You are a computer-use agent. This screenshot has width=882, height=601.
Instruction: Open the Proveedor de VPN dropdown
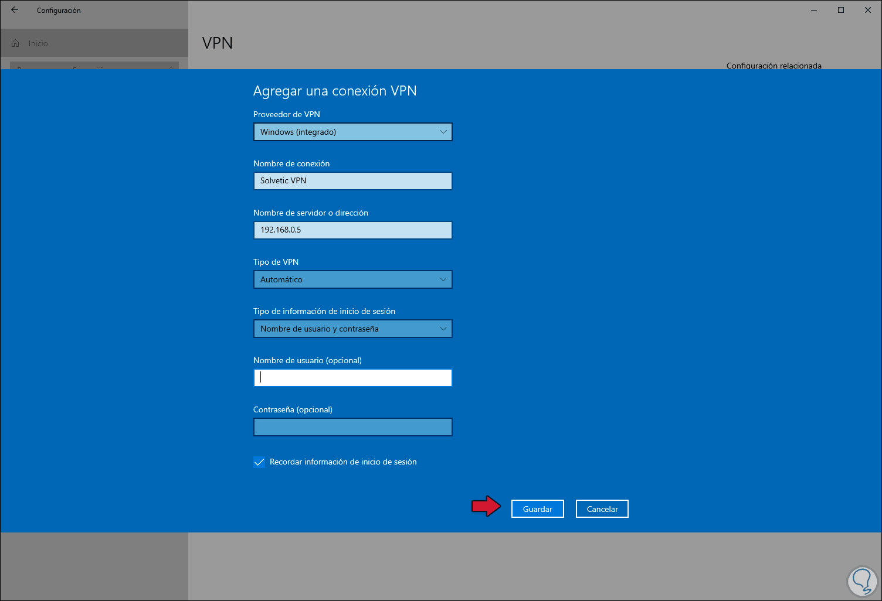(353, 132)
